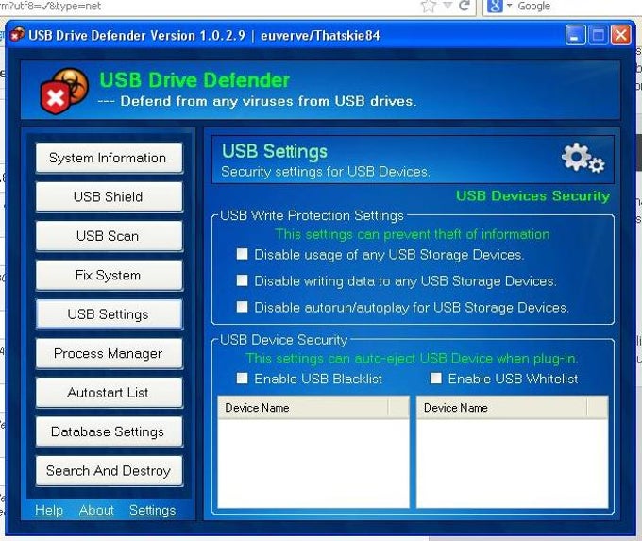Click inside the whitelist device list area
The width and height of the screenshot is (642, 541).
(x=513, y=463)
